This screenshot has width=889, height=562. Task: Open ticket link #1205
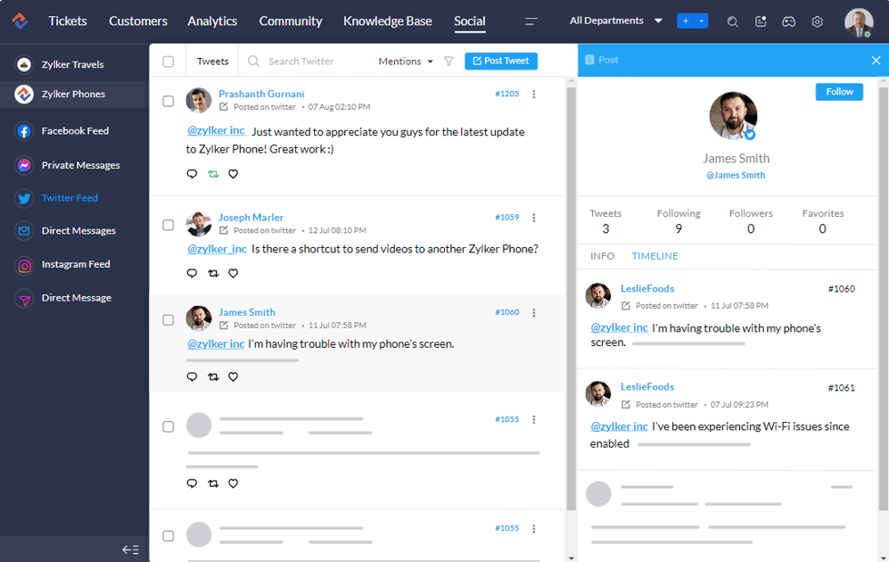pyautogui.click(x=506, y=94)
